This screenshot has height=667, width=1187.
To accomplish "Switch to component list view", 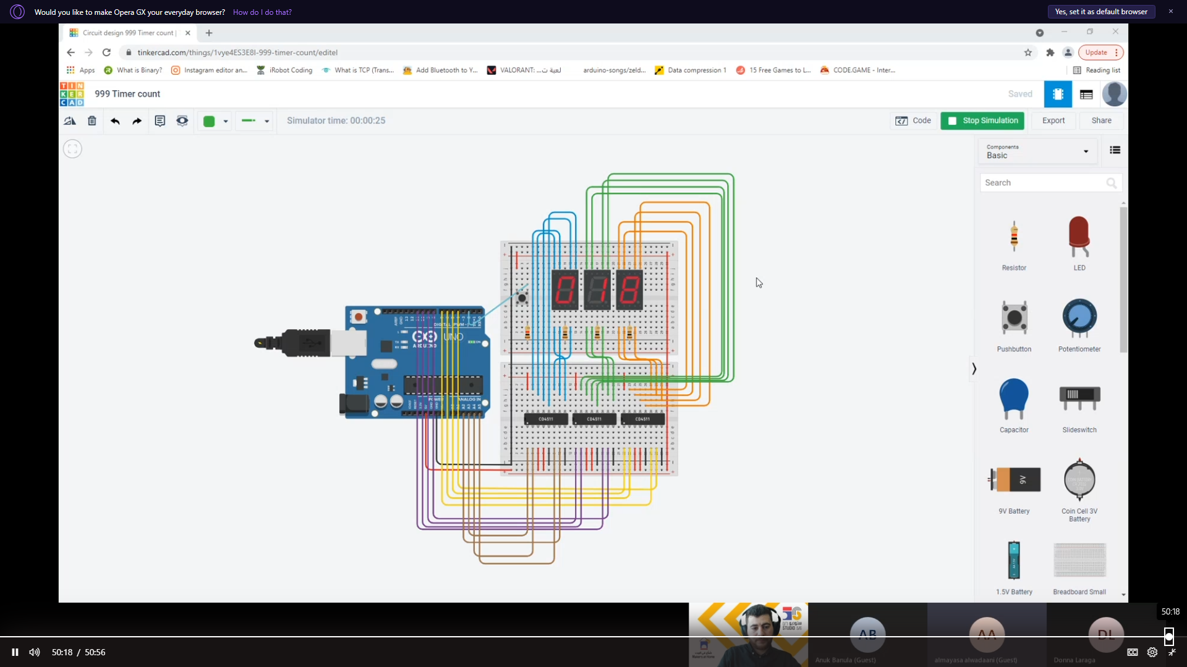I will 1086,94.
